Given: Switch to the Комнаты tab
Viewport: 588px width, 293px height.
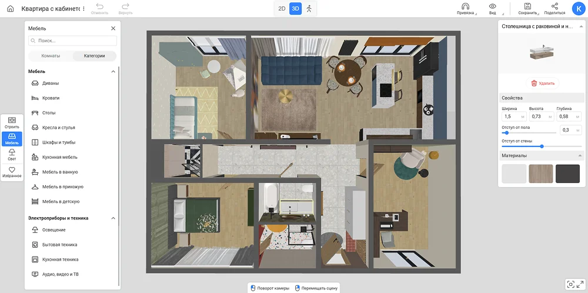Looking at the screenshot, I should 51,56.
